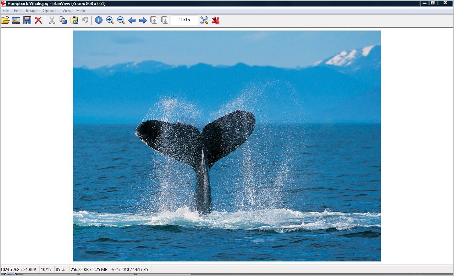Zoom out using the magnifier minus icon

coord(121,20)
